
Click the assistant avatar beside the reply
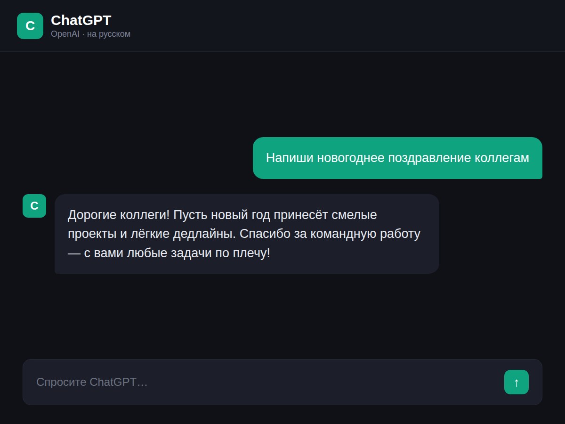34,206
